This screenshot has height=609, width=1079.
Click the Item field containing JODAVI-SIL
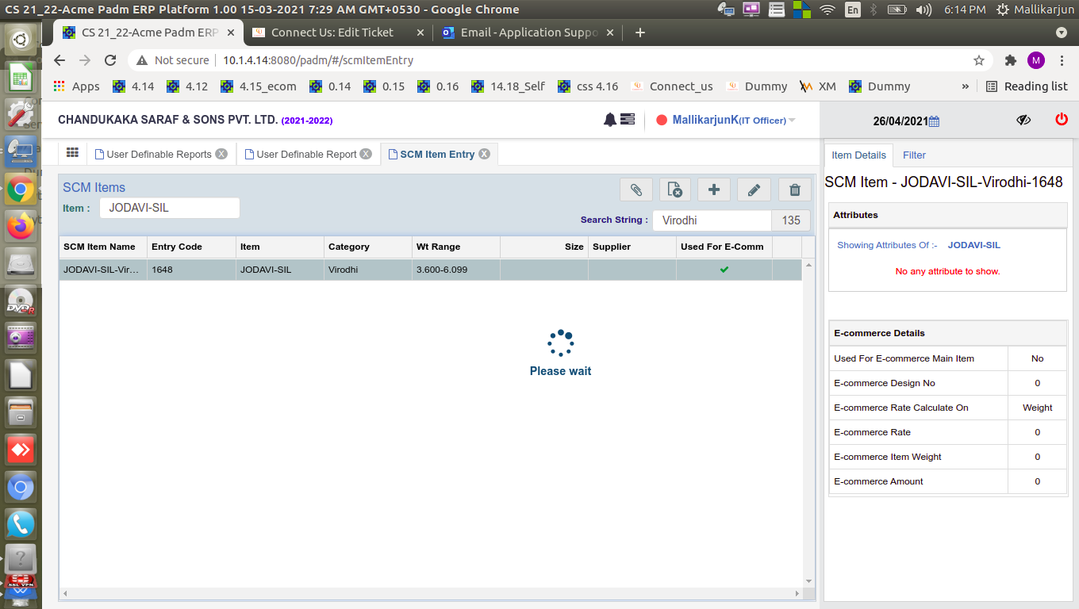pos(170,208)
